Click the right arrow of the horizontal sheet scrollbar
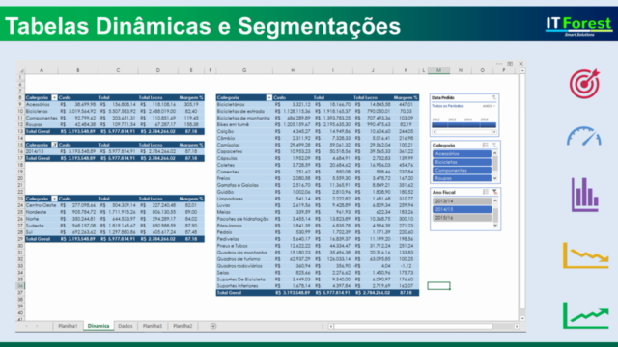 click(x=517, y=326)
